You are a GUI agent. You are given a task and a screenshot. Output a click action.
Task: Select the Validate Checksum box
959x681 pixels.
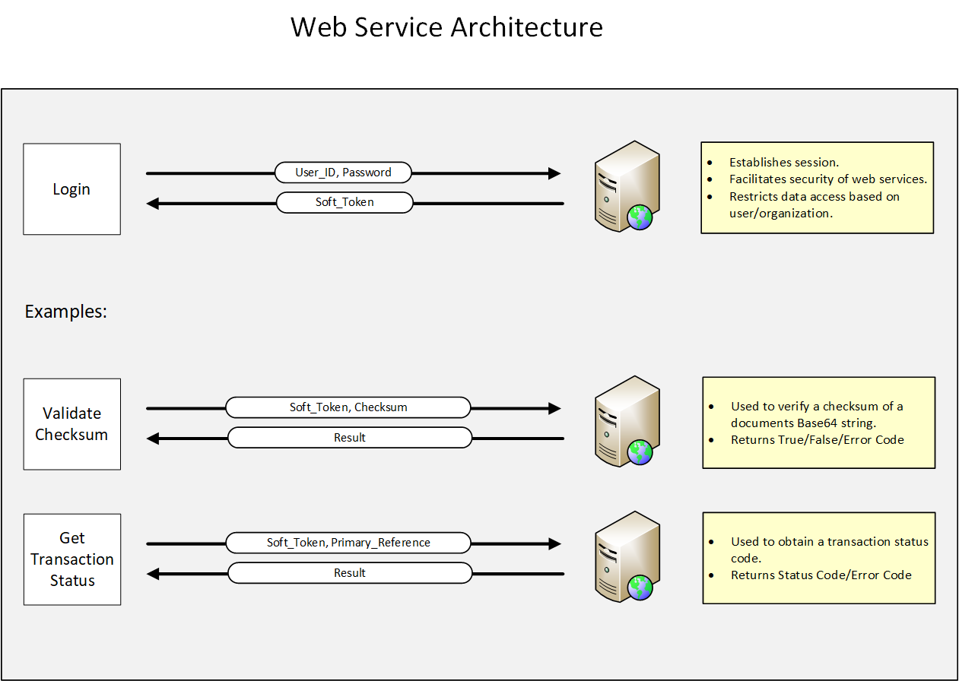click(x=71, y=424)
